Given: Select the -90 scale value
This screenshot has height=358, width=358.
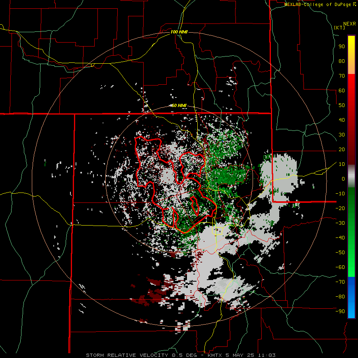Looking at the screenshot, I should [x=340, y=311].
